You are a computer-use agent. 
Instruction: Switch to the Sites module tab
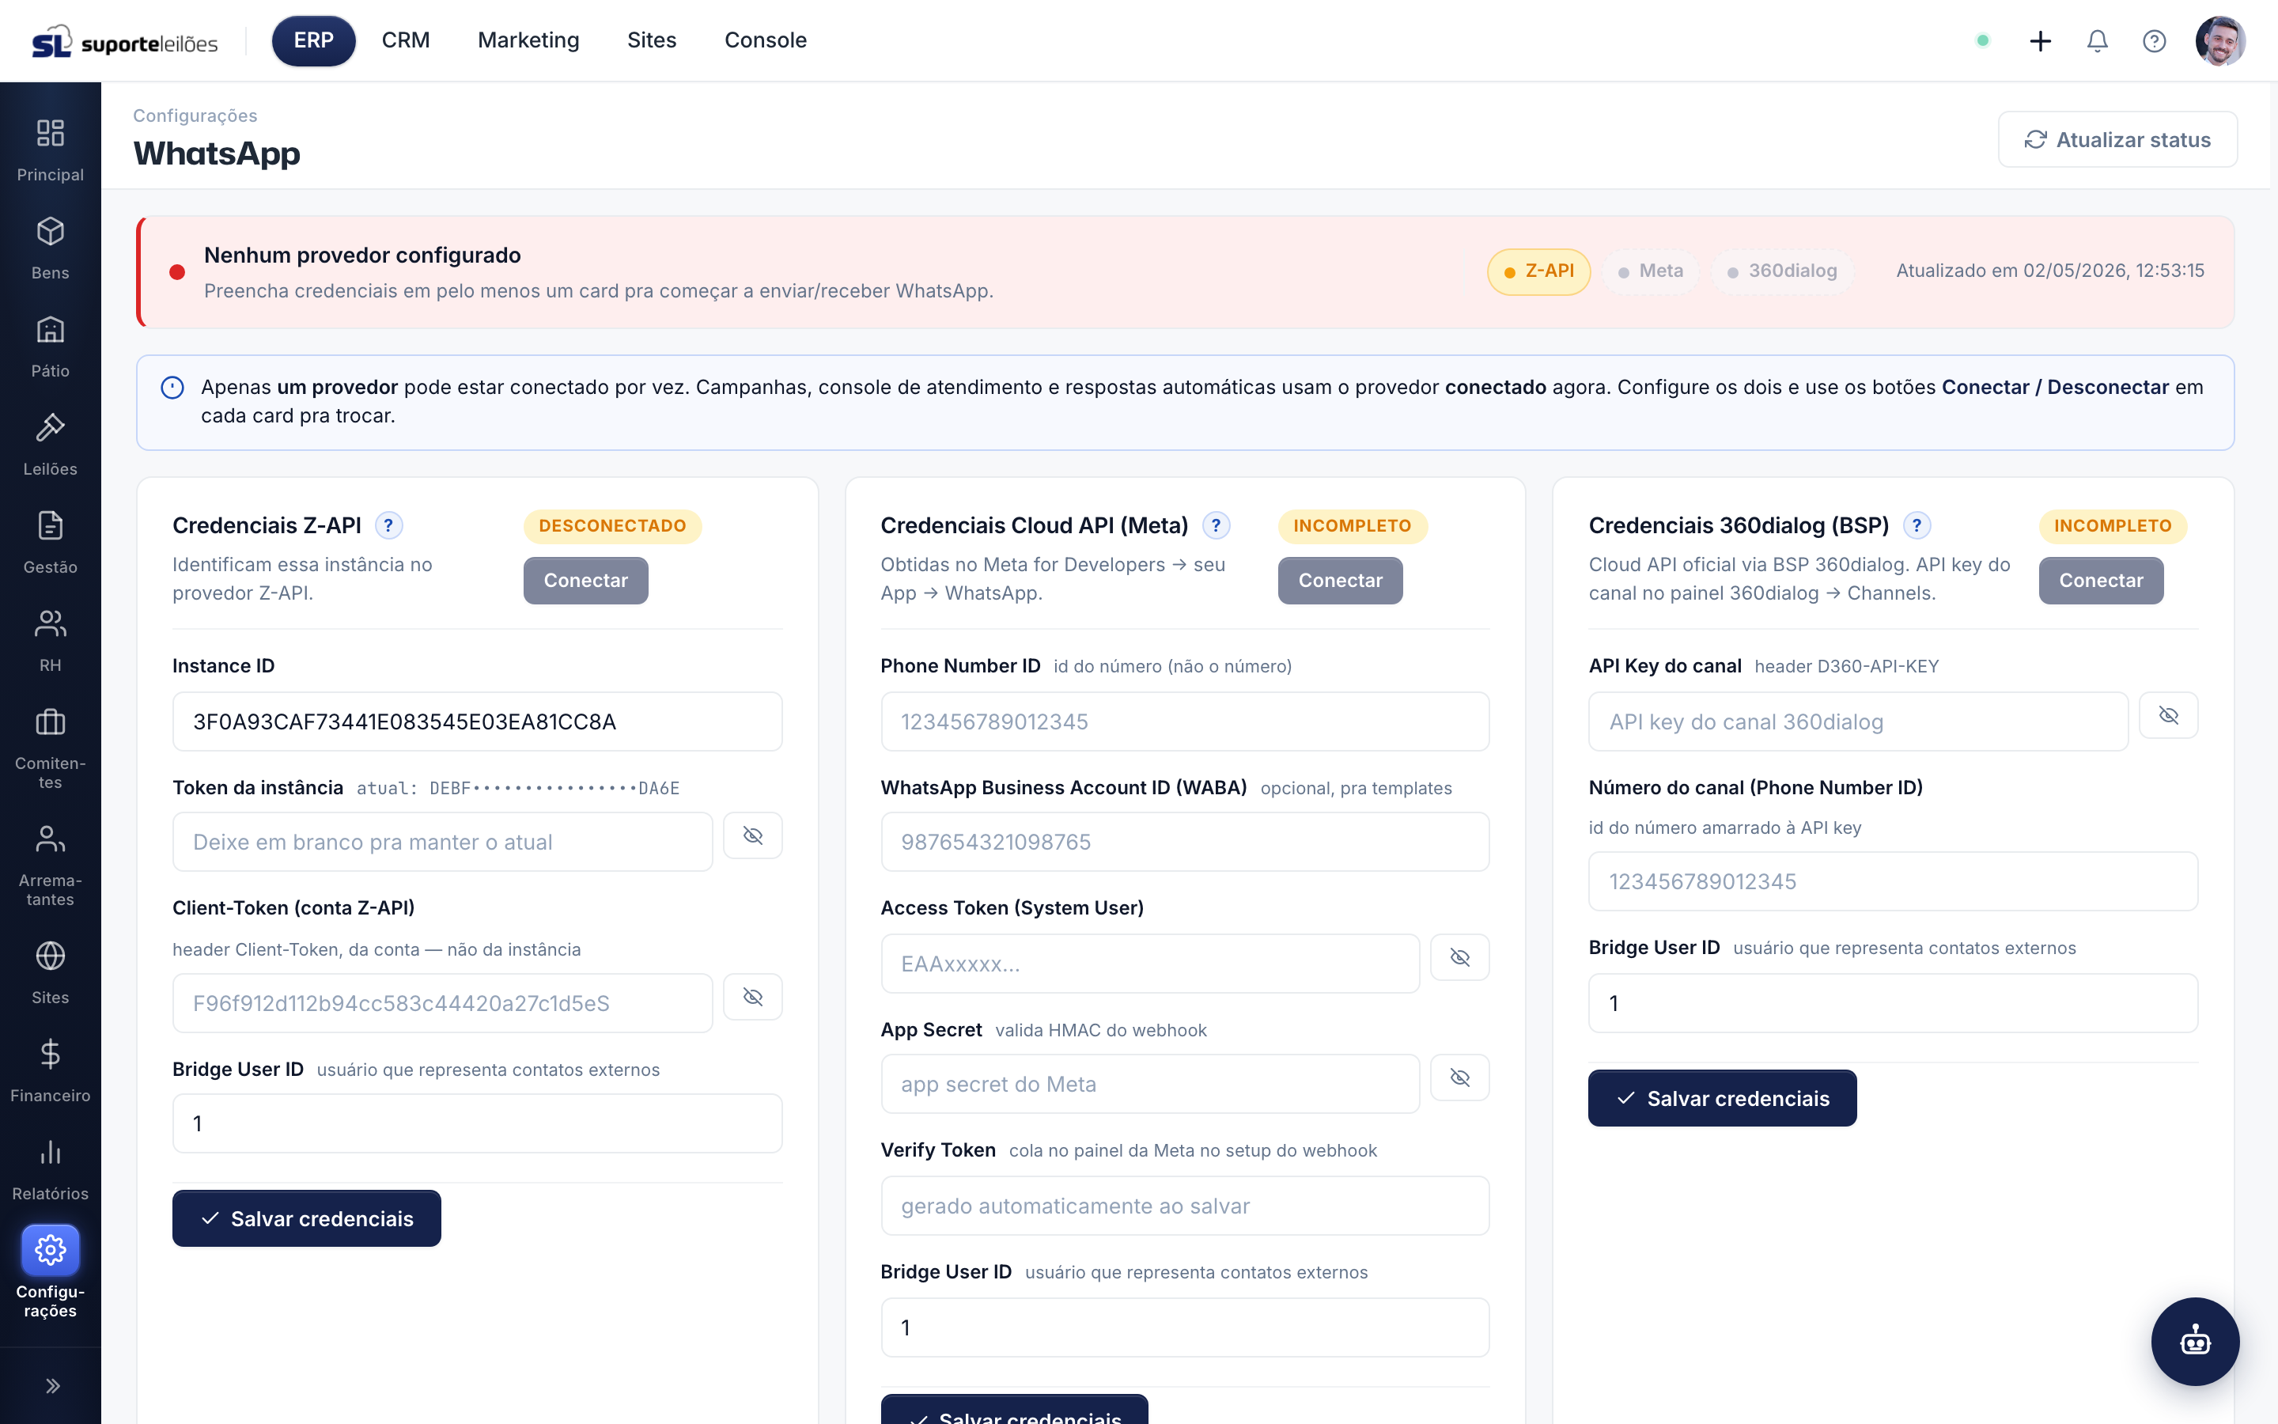click(652, 40)
